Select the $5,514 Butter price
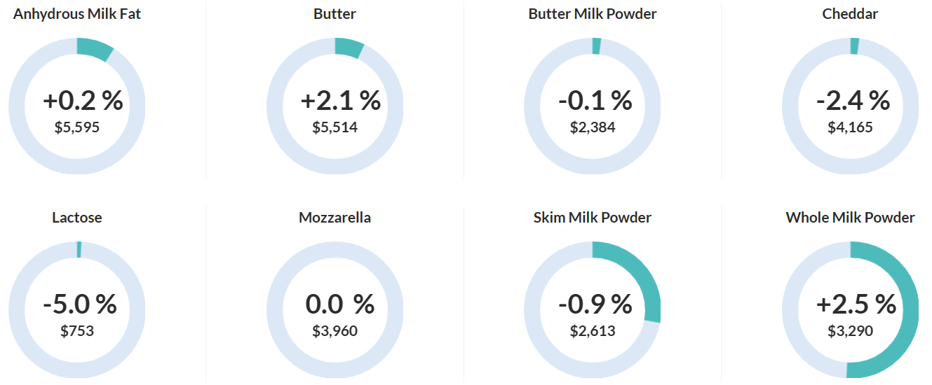The width and height of the screenshot is (932, 385). coord(335,127)
